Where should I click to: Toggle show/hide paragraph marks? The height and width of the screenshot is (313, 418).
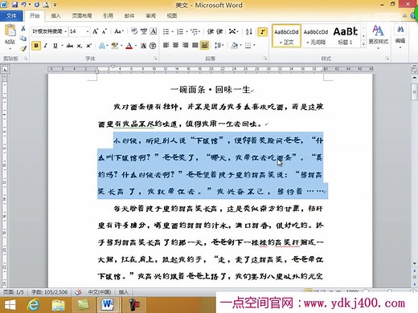[x=262, y=31]
